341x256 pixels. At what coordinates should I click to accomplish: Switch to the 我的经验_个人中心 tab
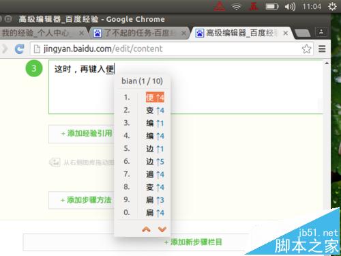[x=42, y=33]
